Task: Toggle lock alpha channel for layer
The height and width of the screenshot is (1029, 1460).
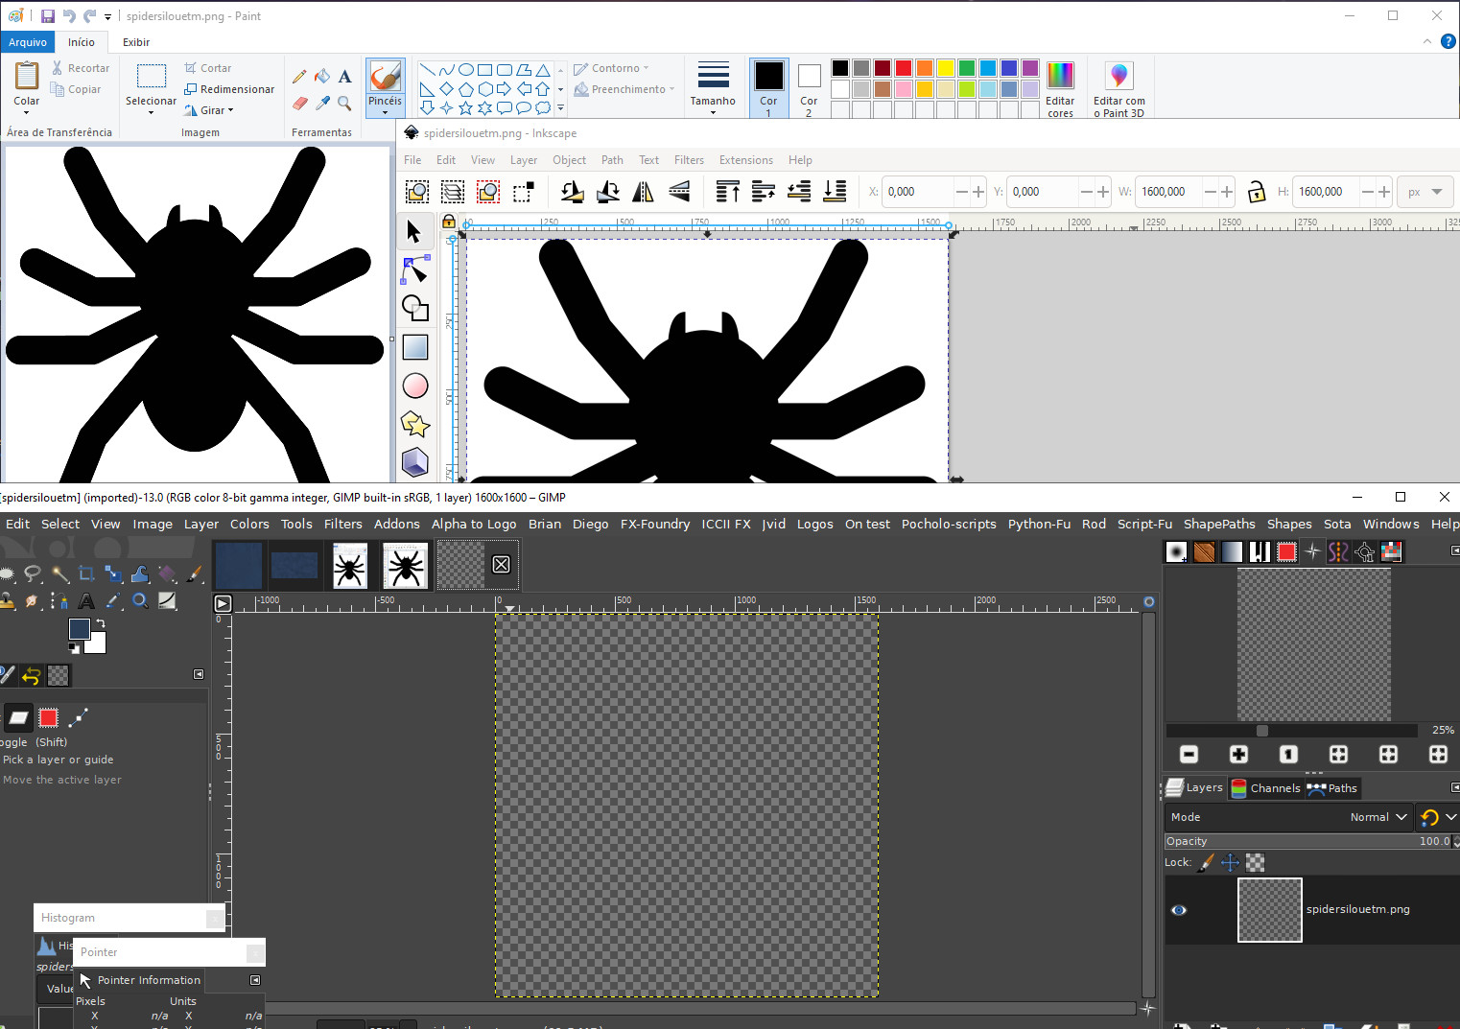Action: pos(1255,862)
